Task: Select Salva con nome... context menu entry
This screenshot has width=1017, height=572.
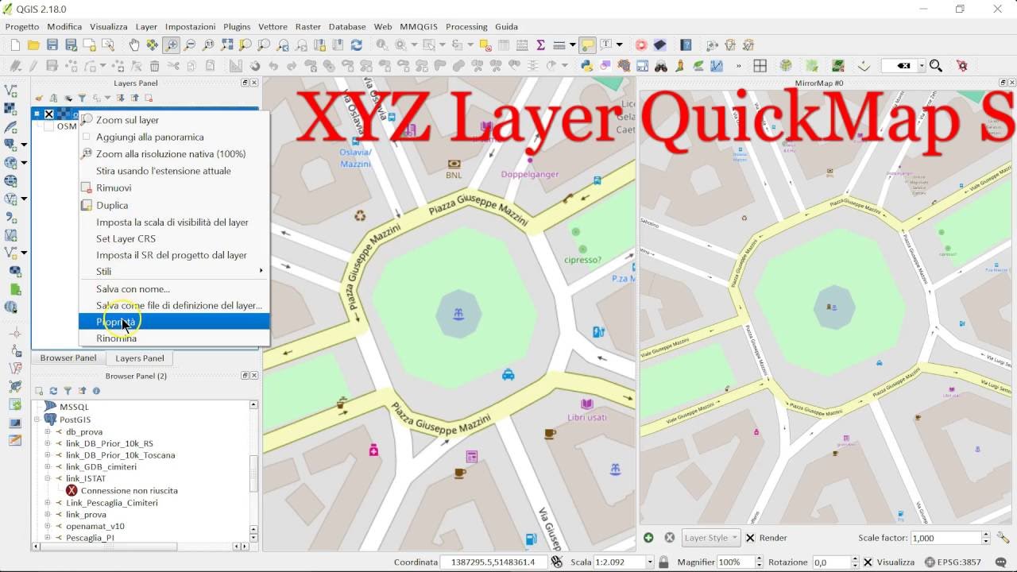Action: (x=175, y=289)
